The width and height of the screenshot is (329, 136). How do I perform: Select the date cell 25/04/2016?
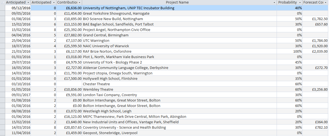coord(18,40)
